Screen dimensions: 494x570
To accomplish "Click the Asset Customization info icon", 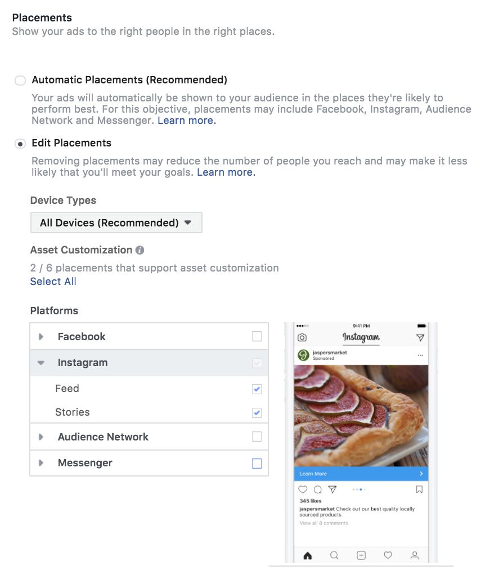I will click(140, 250).
